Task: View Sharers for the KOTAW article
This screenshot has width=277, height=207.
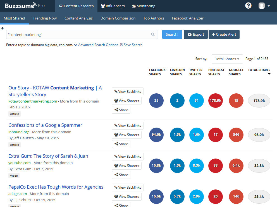Action: [x=127, y=101]
